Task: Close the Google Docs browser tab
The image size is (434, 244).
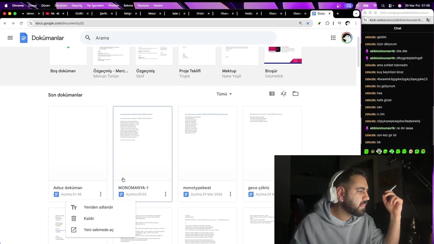Action: [329, 14]
